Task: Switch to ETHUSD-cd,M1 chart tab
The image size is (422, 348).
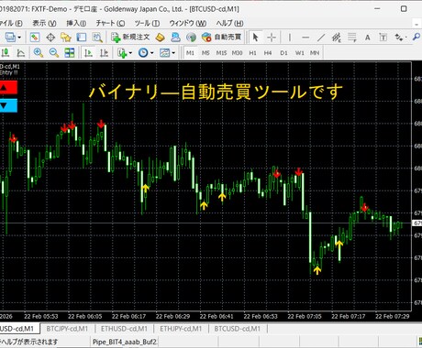Action: (x=124, y=329)
